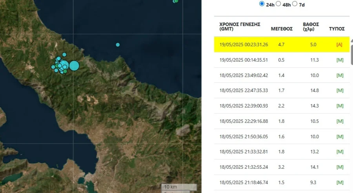353x193 pixels.
Task: Click depth value 5.0 in highlighted row
Action: click(313, 45)
